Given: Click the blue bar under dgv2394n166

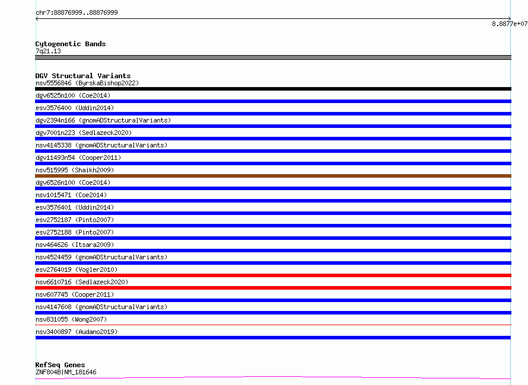Looking at the screenshot, I should [x=273, y=126].
